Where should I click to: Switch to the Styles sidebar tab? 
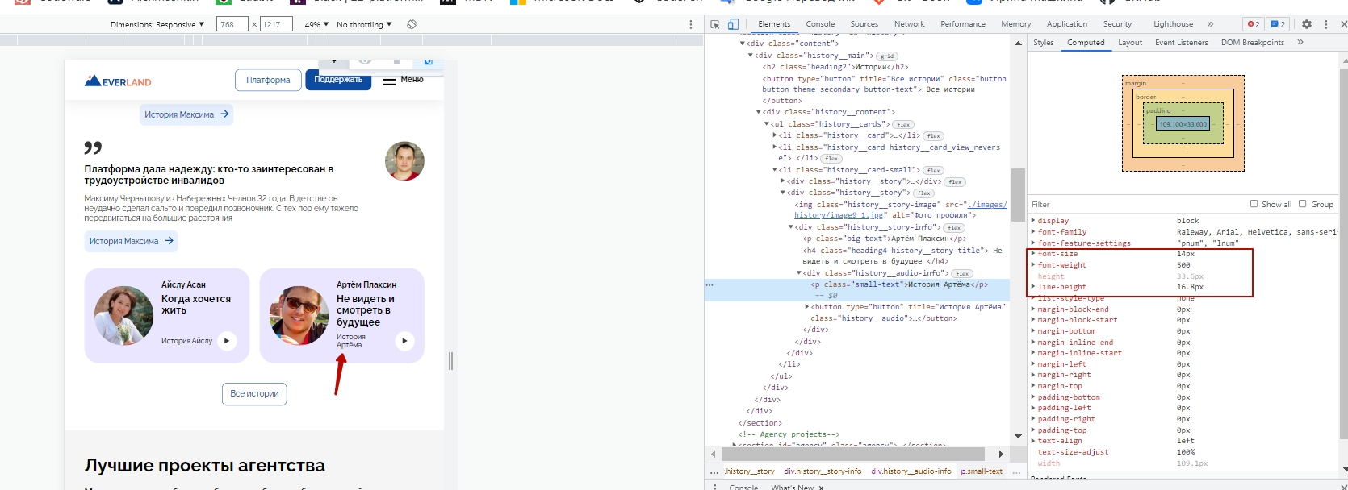pyautogui.click(x=1044, y=43)
